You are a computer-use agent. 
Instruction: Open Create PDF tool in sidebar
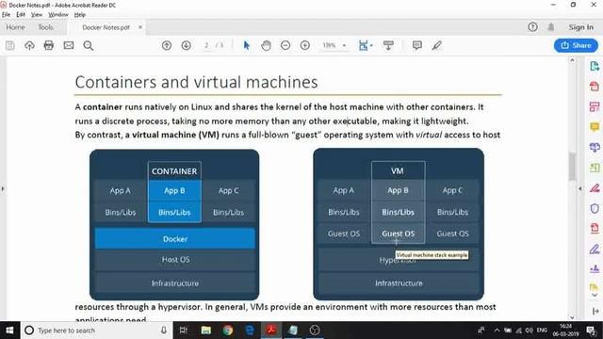595,86
